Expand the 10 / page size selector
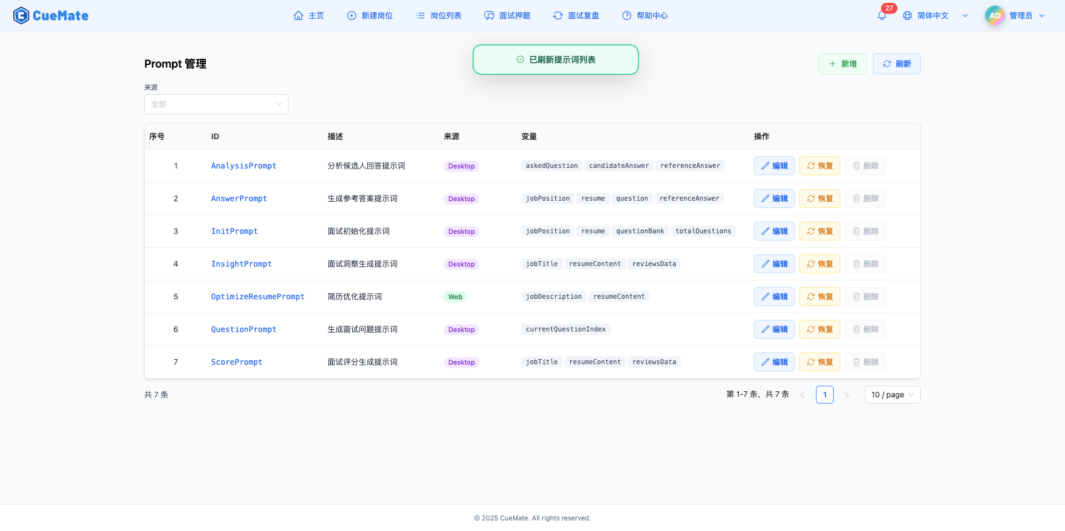1065x531 pixels. (892, 395)
